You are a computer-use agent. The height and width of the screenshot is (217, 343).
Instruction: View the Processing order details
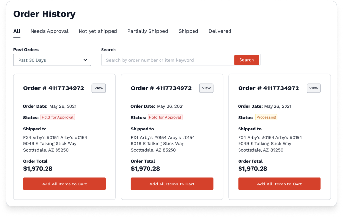[313, 88]
